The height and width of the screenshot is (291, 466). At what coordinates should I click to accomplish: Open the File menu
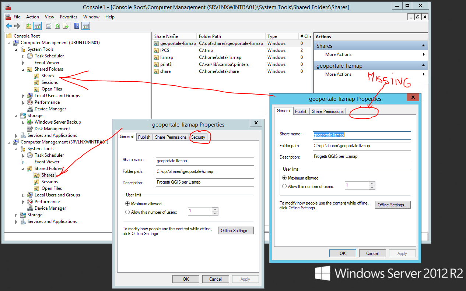pyautogui.click(x=17, y=17)
